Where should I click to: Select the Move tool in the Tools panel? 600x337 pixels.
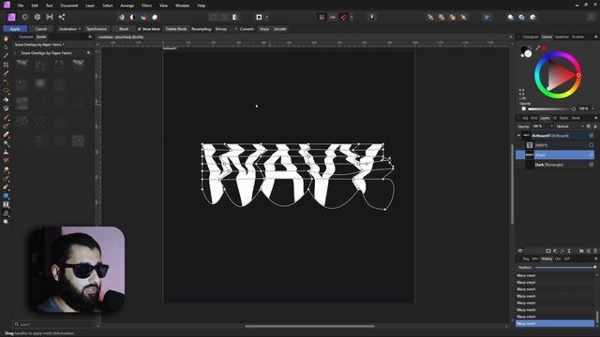tap(6, 48)
